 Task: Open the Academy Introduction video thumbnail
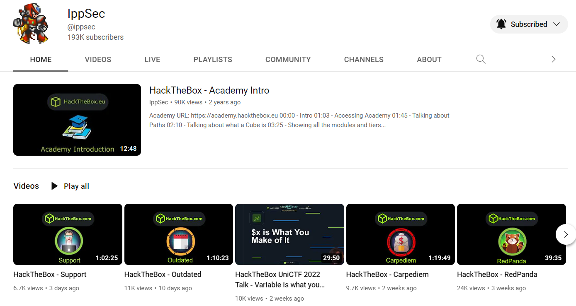click(77, 120)
